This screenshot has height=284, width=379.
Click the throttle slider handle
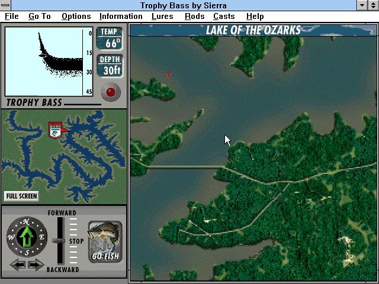[59, 241]
